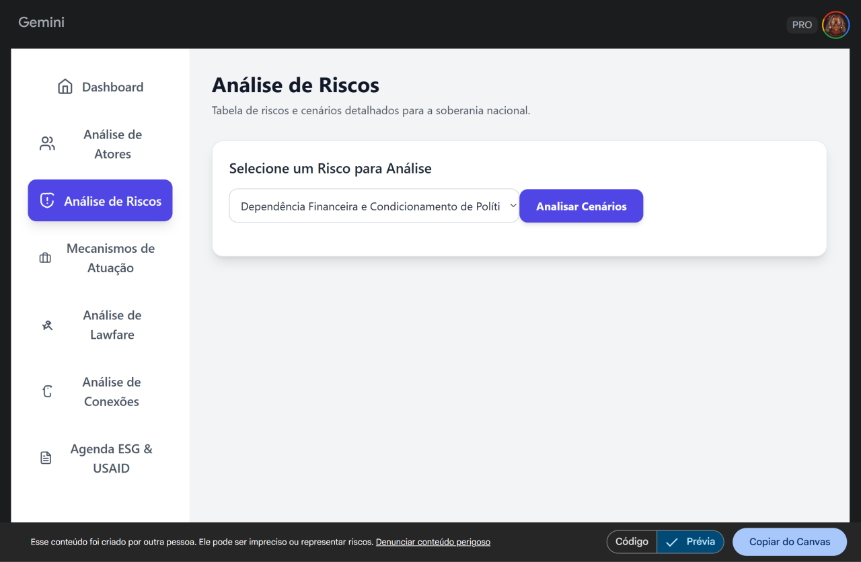Click the gavel icon for Análise de Lawfare
Image resolution: width=861 pixels, height=562 pixels.
pyautogui.click(x=47, y=325)
